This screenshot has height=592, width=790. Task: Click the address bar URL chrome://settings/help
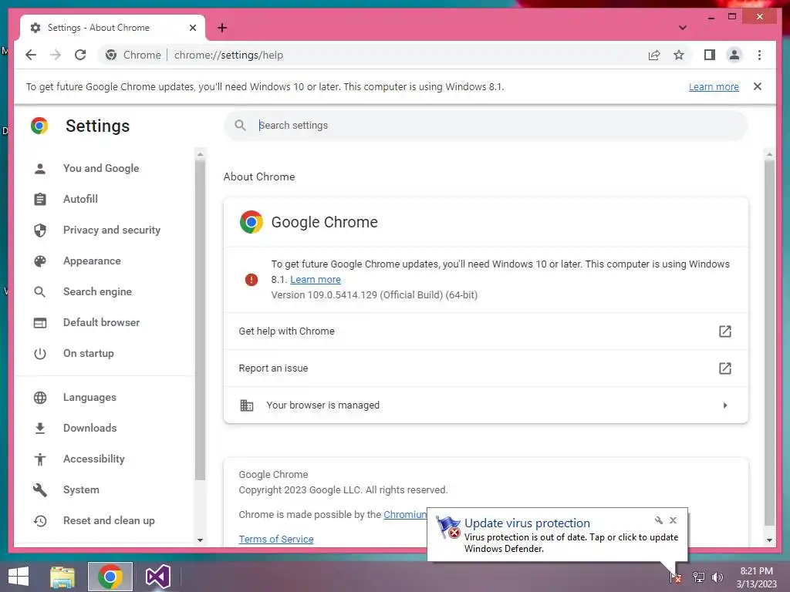[x=228, y=55]
